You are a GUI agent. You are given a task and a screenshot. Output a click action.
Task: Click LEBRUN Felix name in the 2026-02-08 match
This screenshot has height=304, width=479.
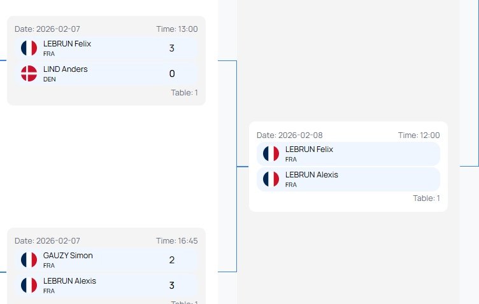click(309, 149)
